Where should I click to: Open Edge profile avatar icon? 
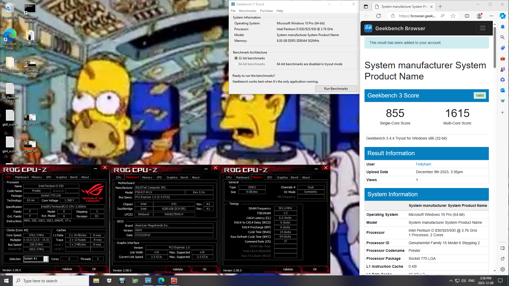coord(479,16)
